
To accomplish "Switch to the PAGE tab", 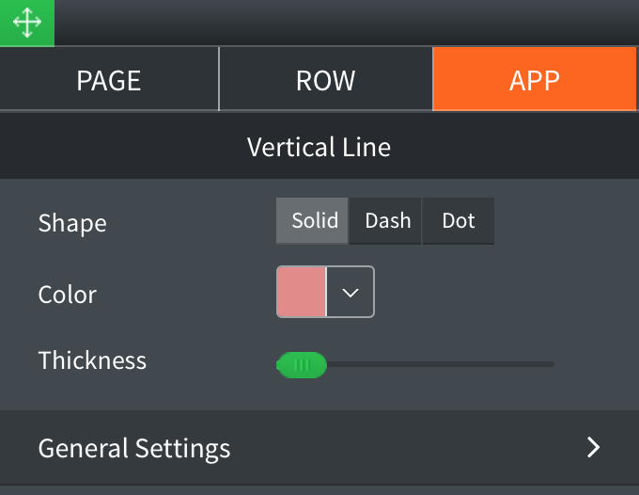I will (109, 80).
